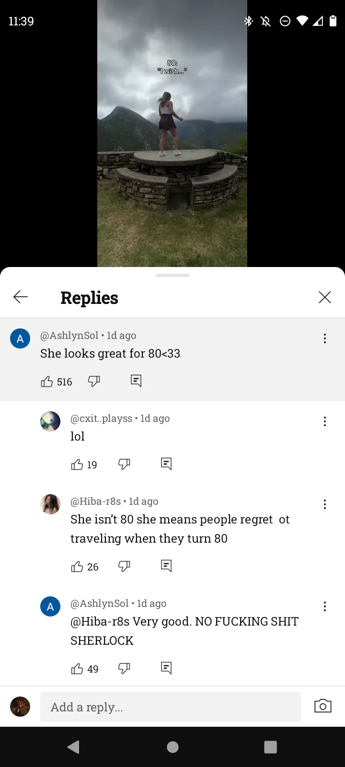Go back with the Replies arrow
The height and width of the screenshot is (767, 345).
pos(21,297)
